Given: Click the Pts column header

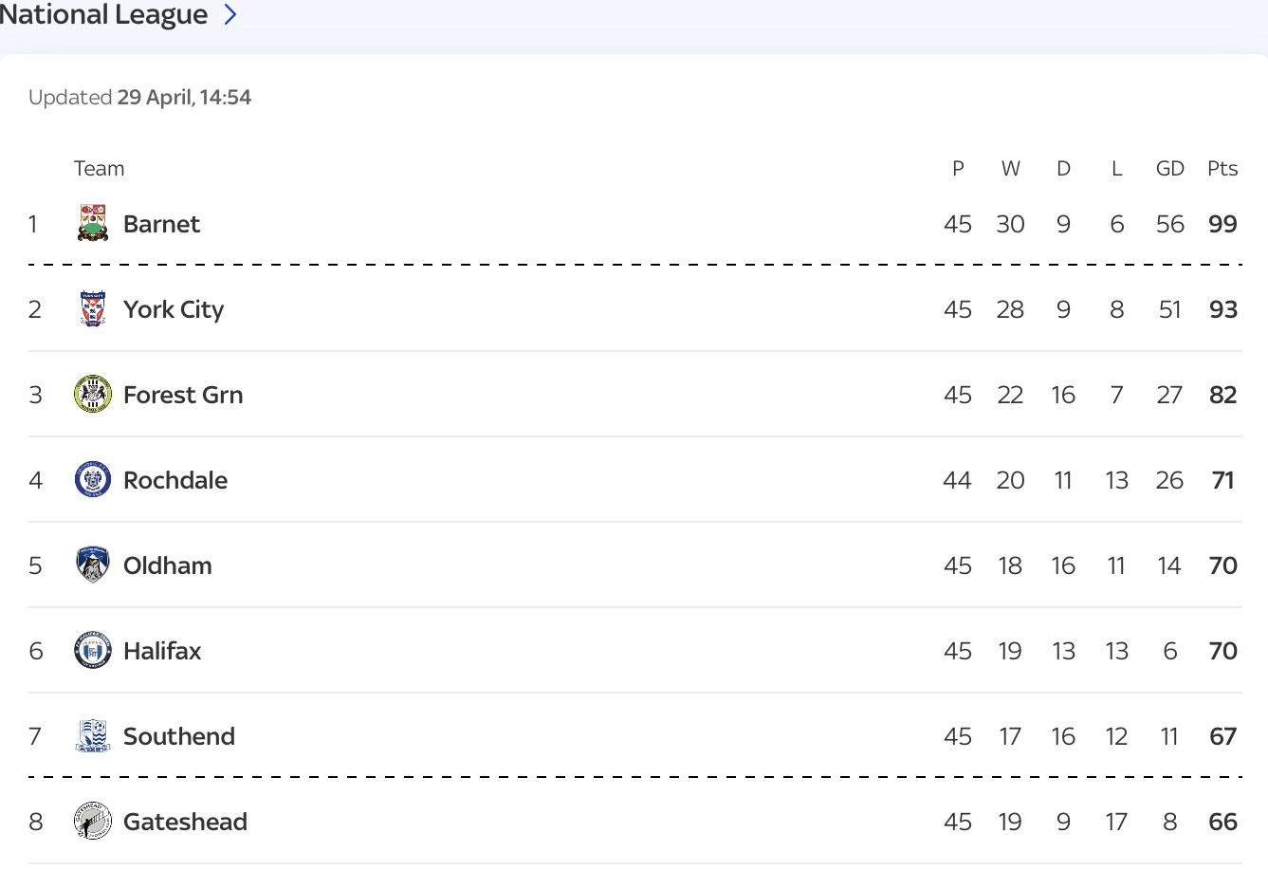Looking at the screenshot, I should tap(1222, 169).
